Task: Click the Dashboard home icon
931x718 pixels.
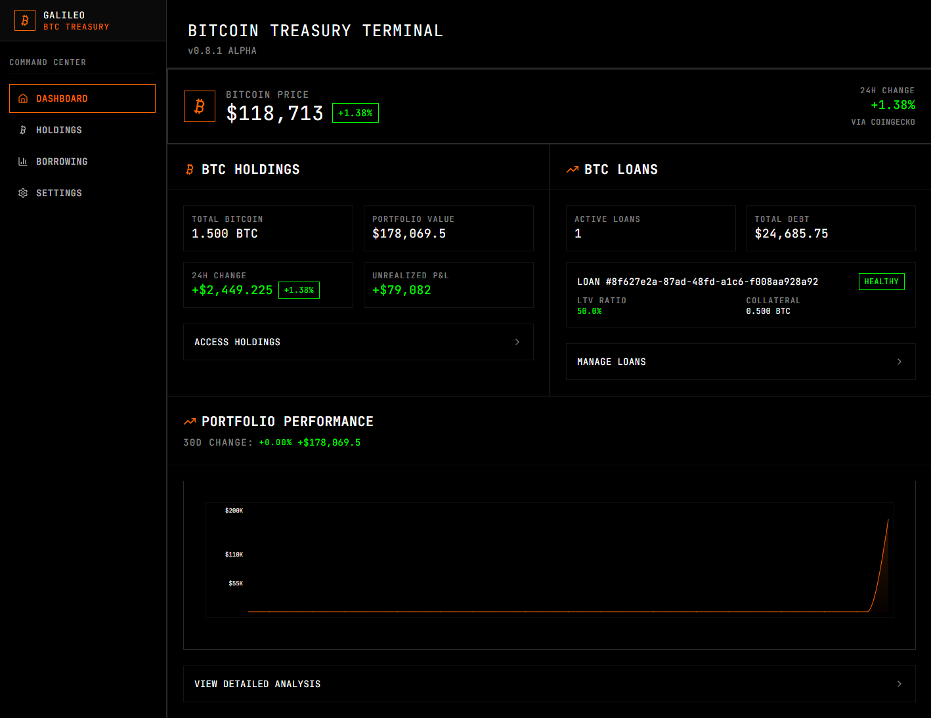Action: [x=23, y=98]
